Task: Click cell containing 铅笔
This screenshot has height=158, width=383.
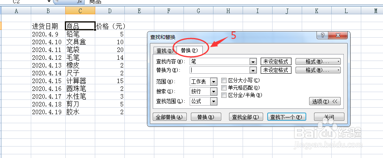Action: [80, 34]
